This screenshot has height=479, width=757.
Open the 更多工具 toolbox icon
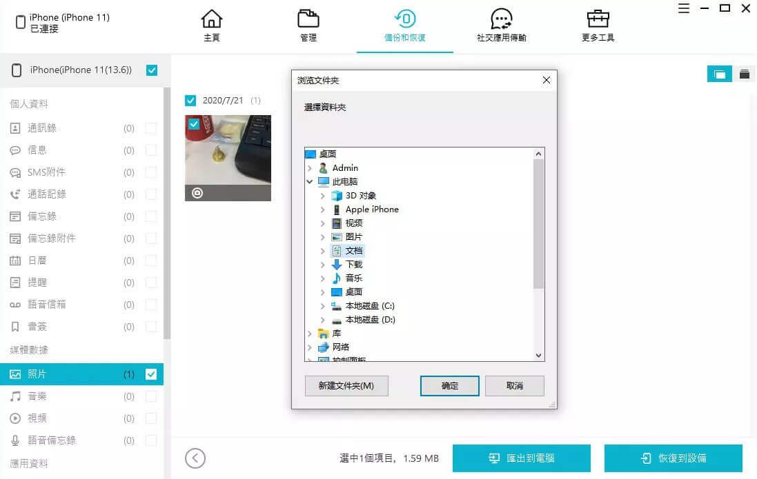point(598,19)
